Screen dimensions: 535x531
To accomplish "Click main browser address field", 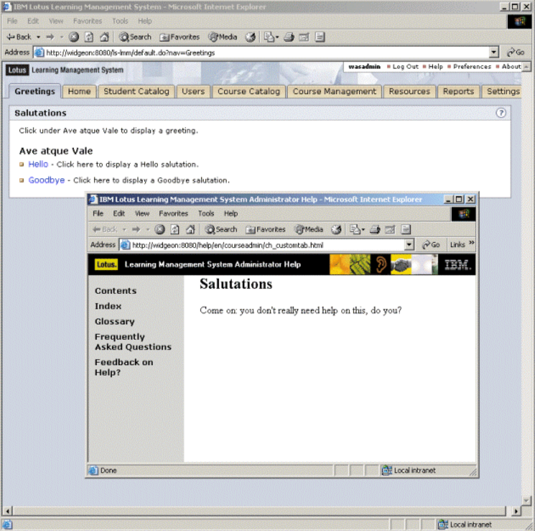I will [x=261, y=53].
